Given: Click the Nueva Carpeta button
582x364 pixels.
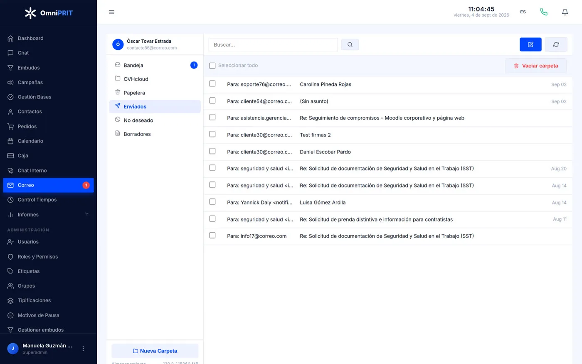Looking at the screenshot, I should (155, 351).
